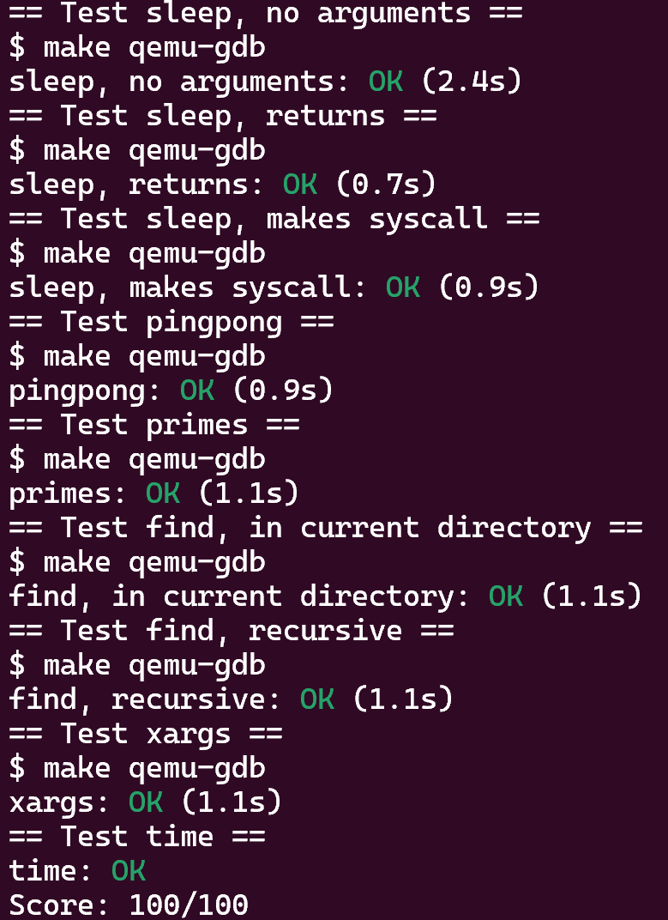Click the '== Test pingpong ==' line

pyautogui.click(x=172, y=322)
